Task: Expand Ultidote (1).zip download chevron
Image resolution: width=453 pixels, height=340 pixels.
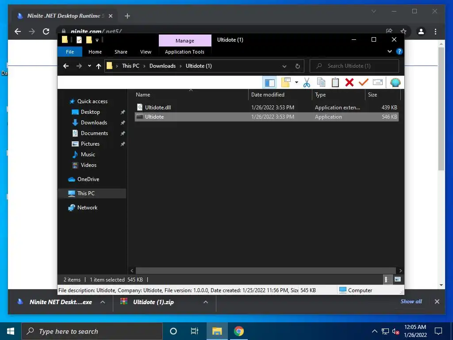Action: click(206, 302)
